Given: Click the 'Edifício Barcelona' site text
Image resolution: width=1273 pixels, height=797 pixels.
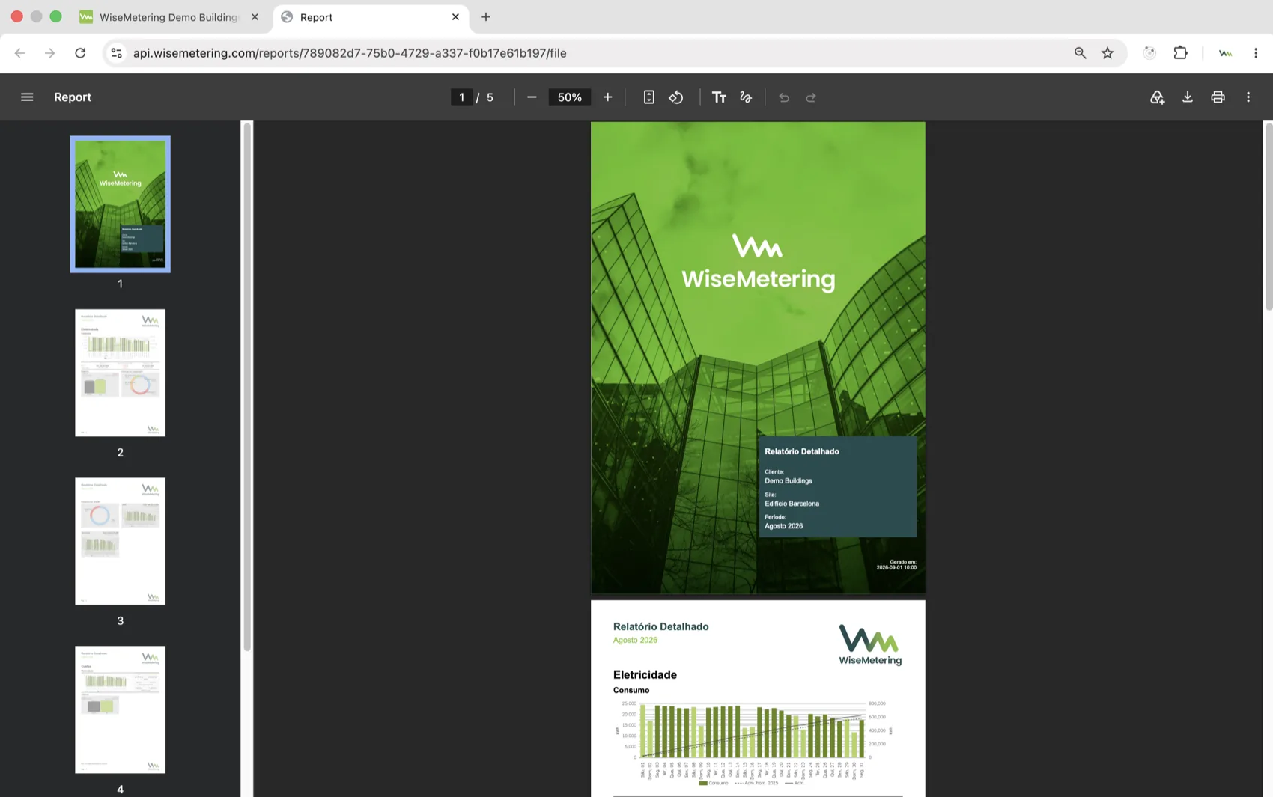Looking at the screenshot, I should pyautogui.click(x=792, y=504).
